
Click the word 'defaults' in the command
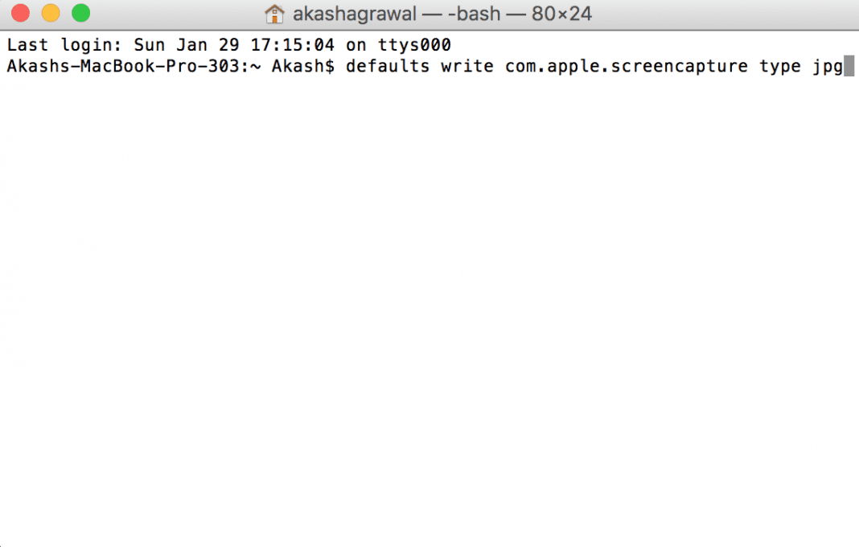[x=387, y=66]
